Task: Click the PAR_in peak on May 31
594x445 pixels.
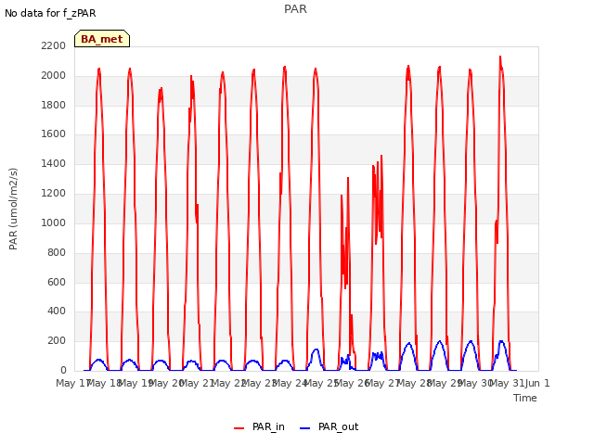Action: point(500,57)
